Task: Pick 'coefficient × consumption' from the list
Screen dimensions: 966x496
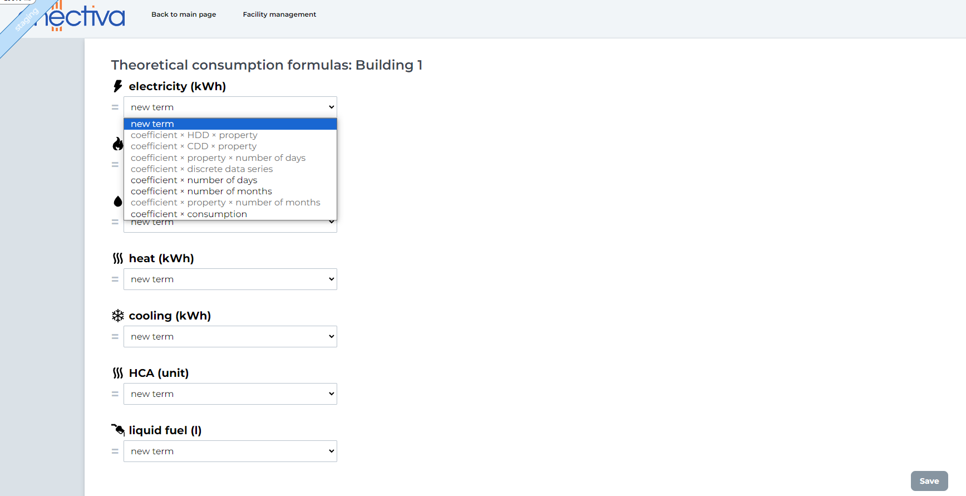Action: click(x=189, y=214)
